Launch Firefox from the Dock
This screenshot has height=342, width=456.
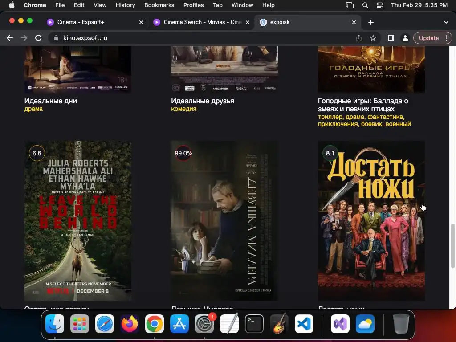click(x=130, y=324)
